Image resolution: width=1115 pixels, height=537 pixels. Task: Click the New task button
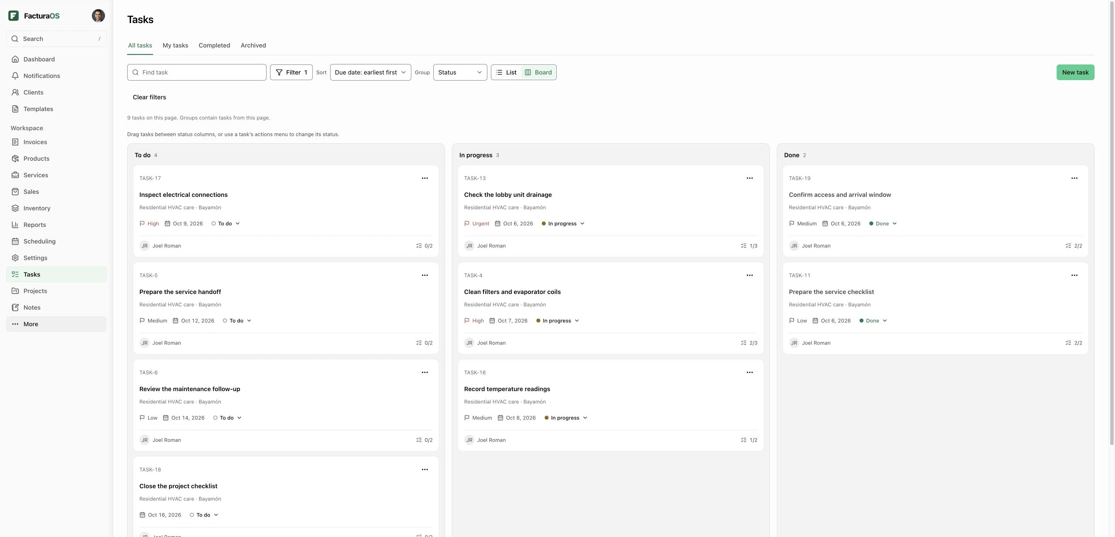coord(1075,72)
